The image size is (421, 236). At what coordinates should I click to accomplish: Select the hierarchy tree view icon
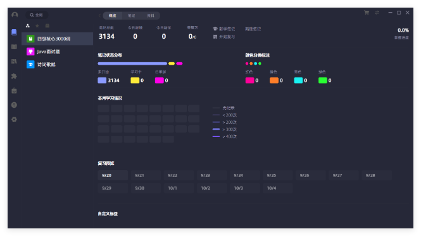(28, 26)
